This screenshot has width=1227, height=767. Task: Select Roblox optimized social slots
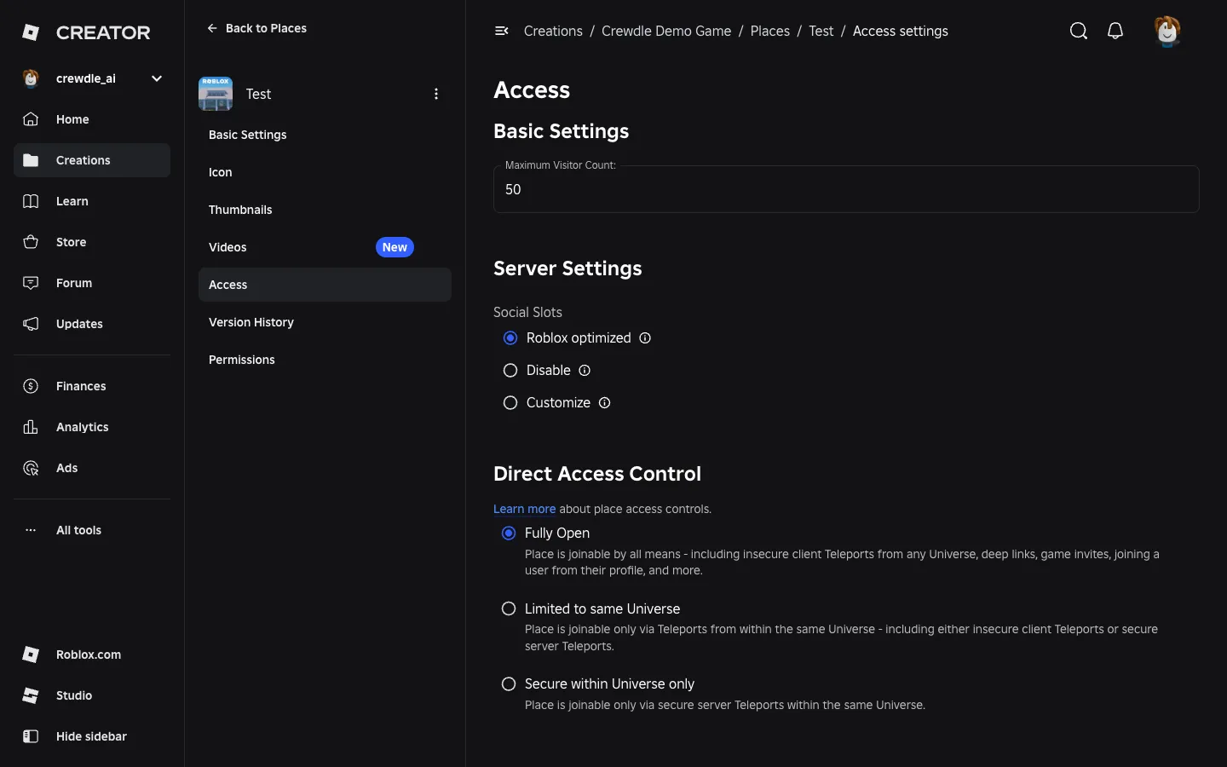(510, 338)
